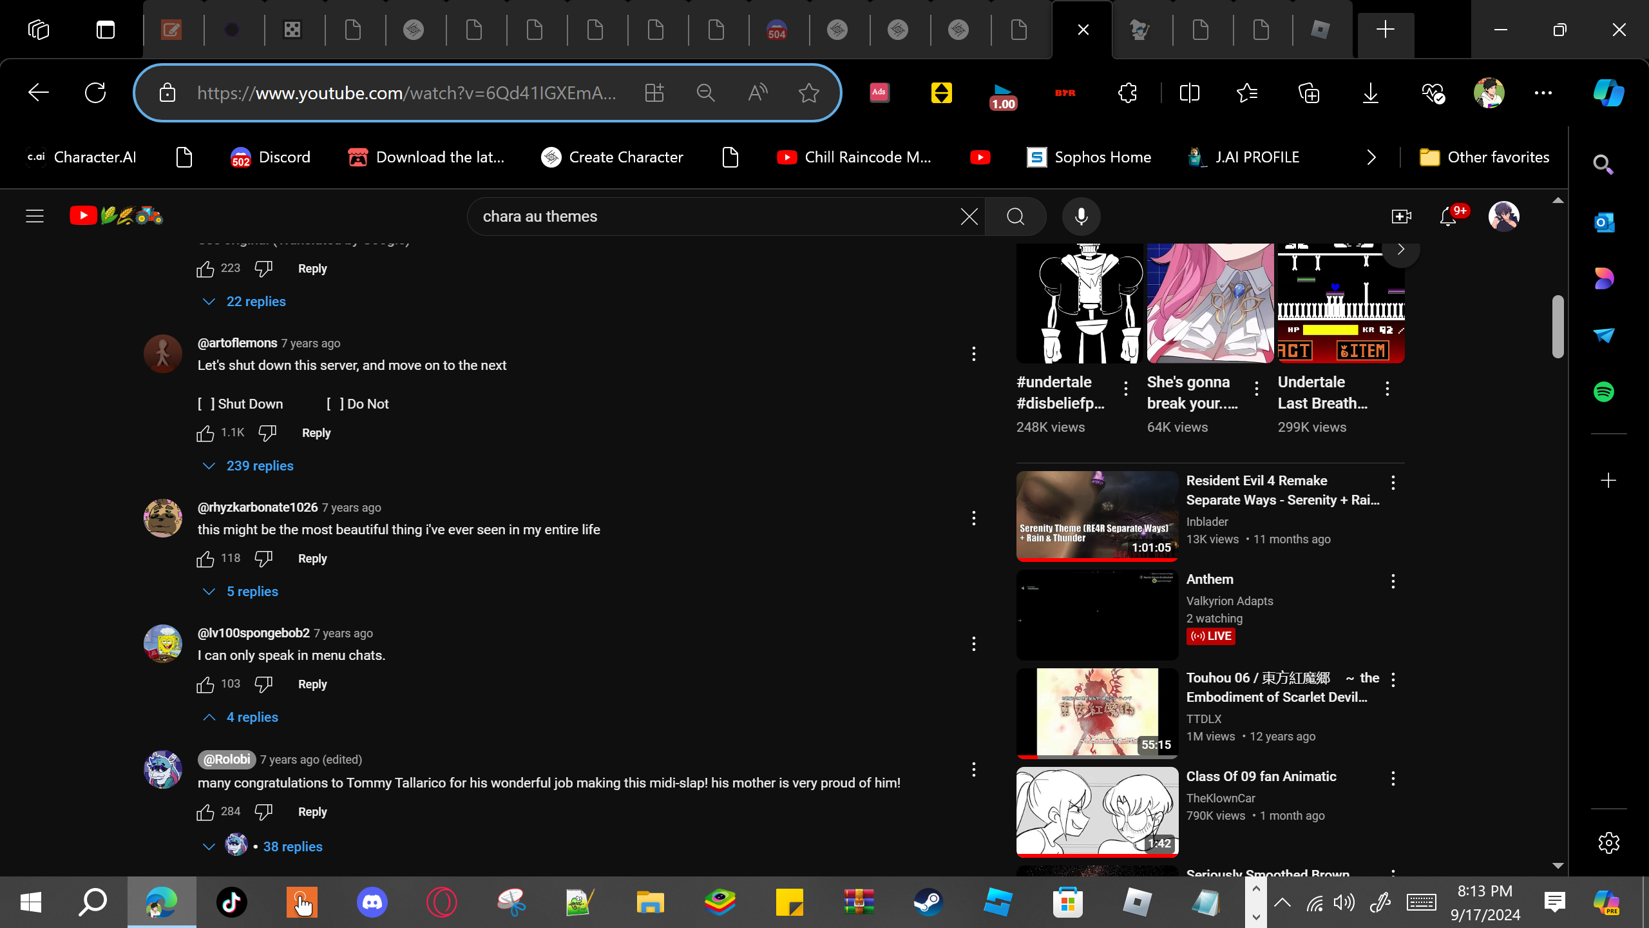1649x928 pixels.
Task: Click YouTube voice search microphone icon
Action: pyautogui.click(x=1081, y=217)
